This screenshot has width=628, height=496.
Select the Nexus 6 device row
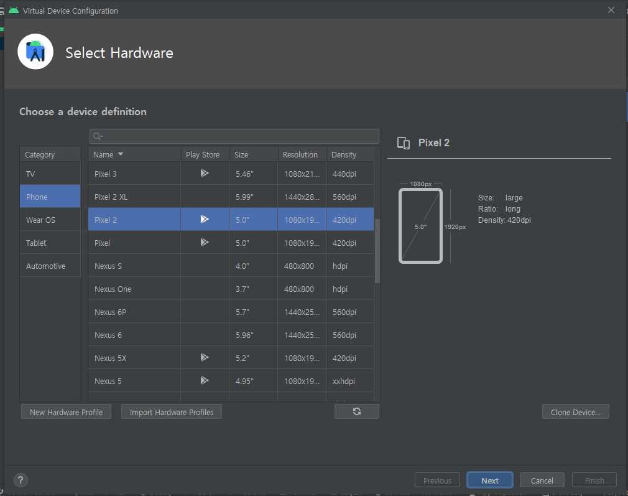[x=231, y=335]
